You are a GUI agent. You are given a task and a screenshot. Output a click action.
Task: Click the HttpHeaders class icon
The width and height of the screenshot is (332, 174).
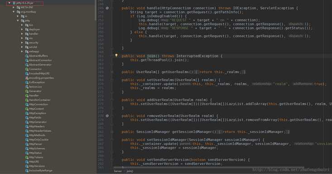[x=27, y=126]
